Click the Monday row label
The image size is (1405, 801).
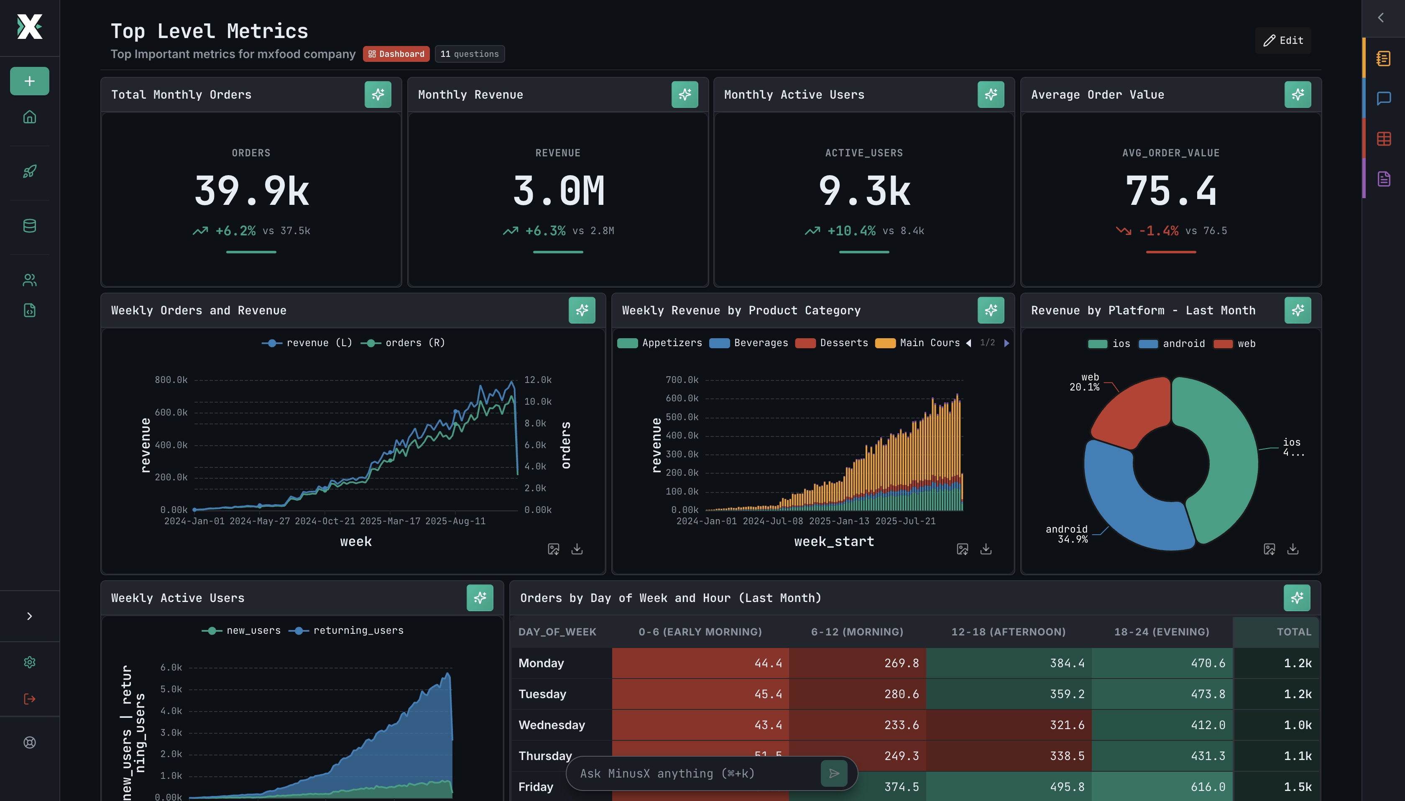(x=541, y=663)
